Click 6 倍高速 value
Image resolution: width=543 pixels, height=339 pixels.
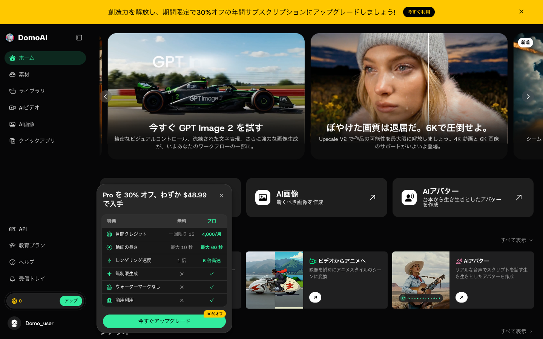click(x=212, y=261)
